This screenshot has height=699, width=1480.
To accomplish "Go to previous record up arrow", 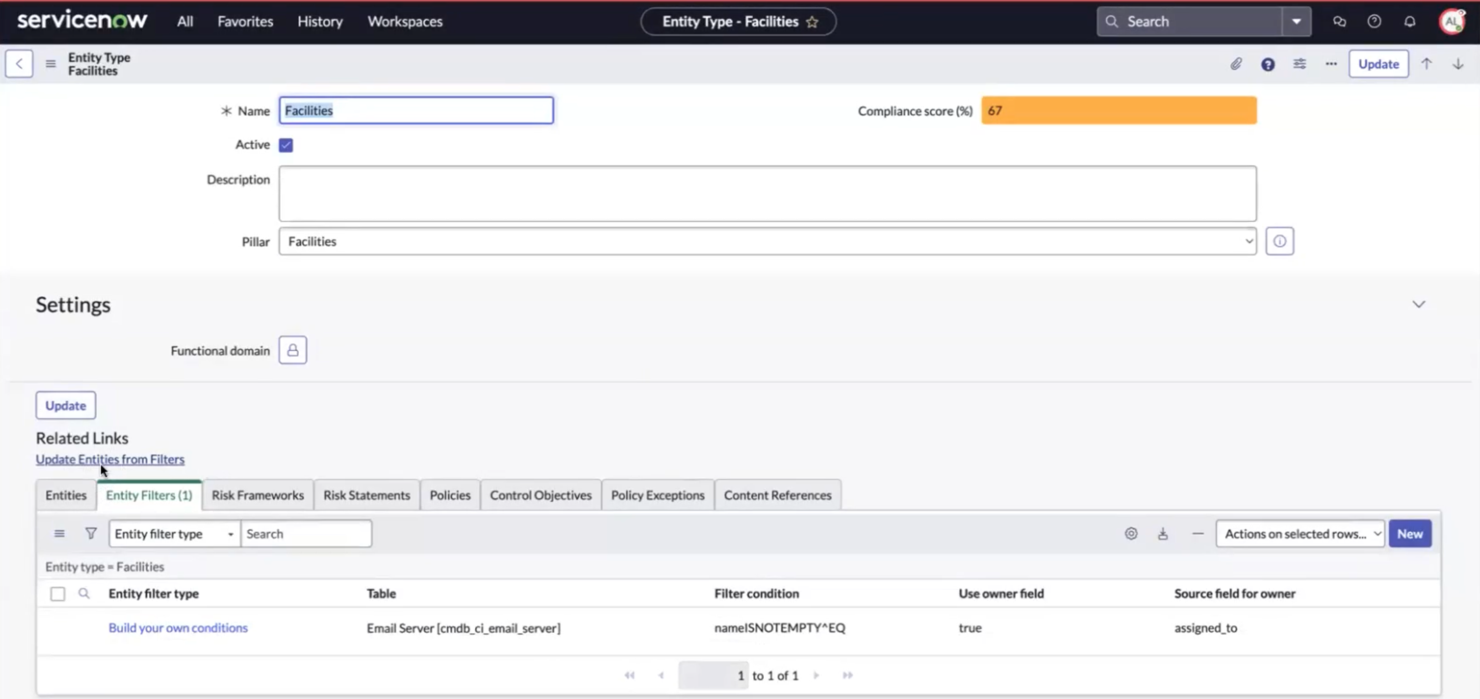I will [1427, 64].
